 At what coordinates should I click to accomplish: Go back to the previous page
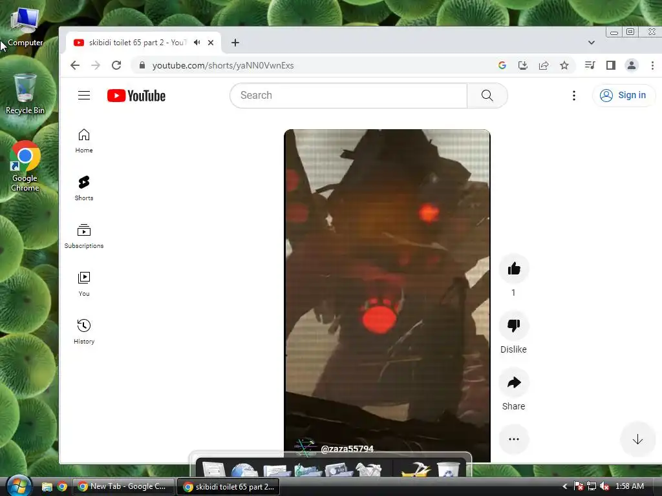(x=75, y=65)
